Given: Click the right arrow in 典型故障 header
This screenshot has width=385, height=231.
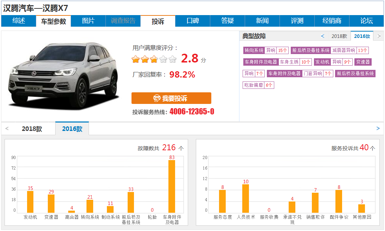Looking at the screenshot, I should (x=379, y=36).
